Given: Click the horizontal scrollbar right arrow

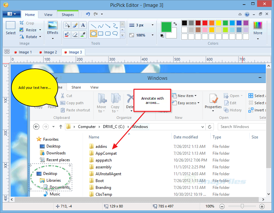Looking at the screenshot, I should tap(263, 200).
